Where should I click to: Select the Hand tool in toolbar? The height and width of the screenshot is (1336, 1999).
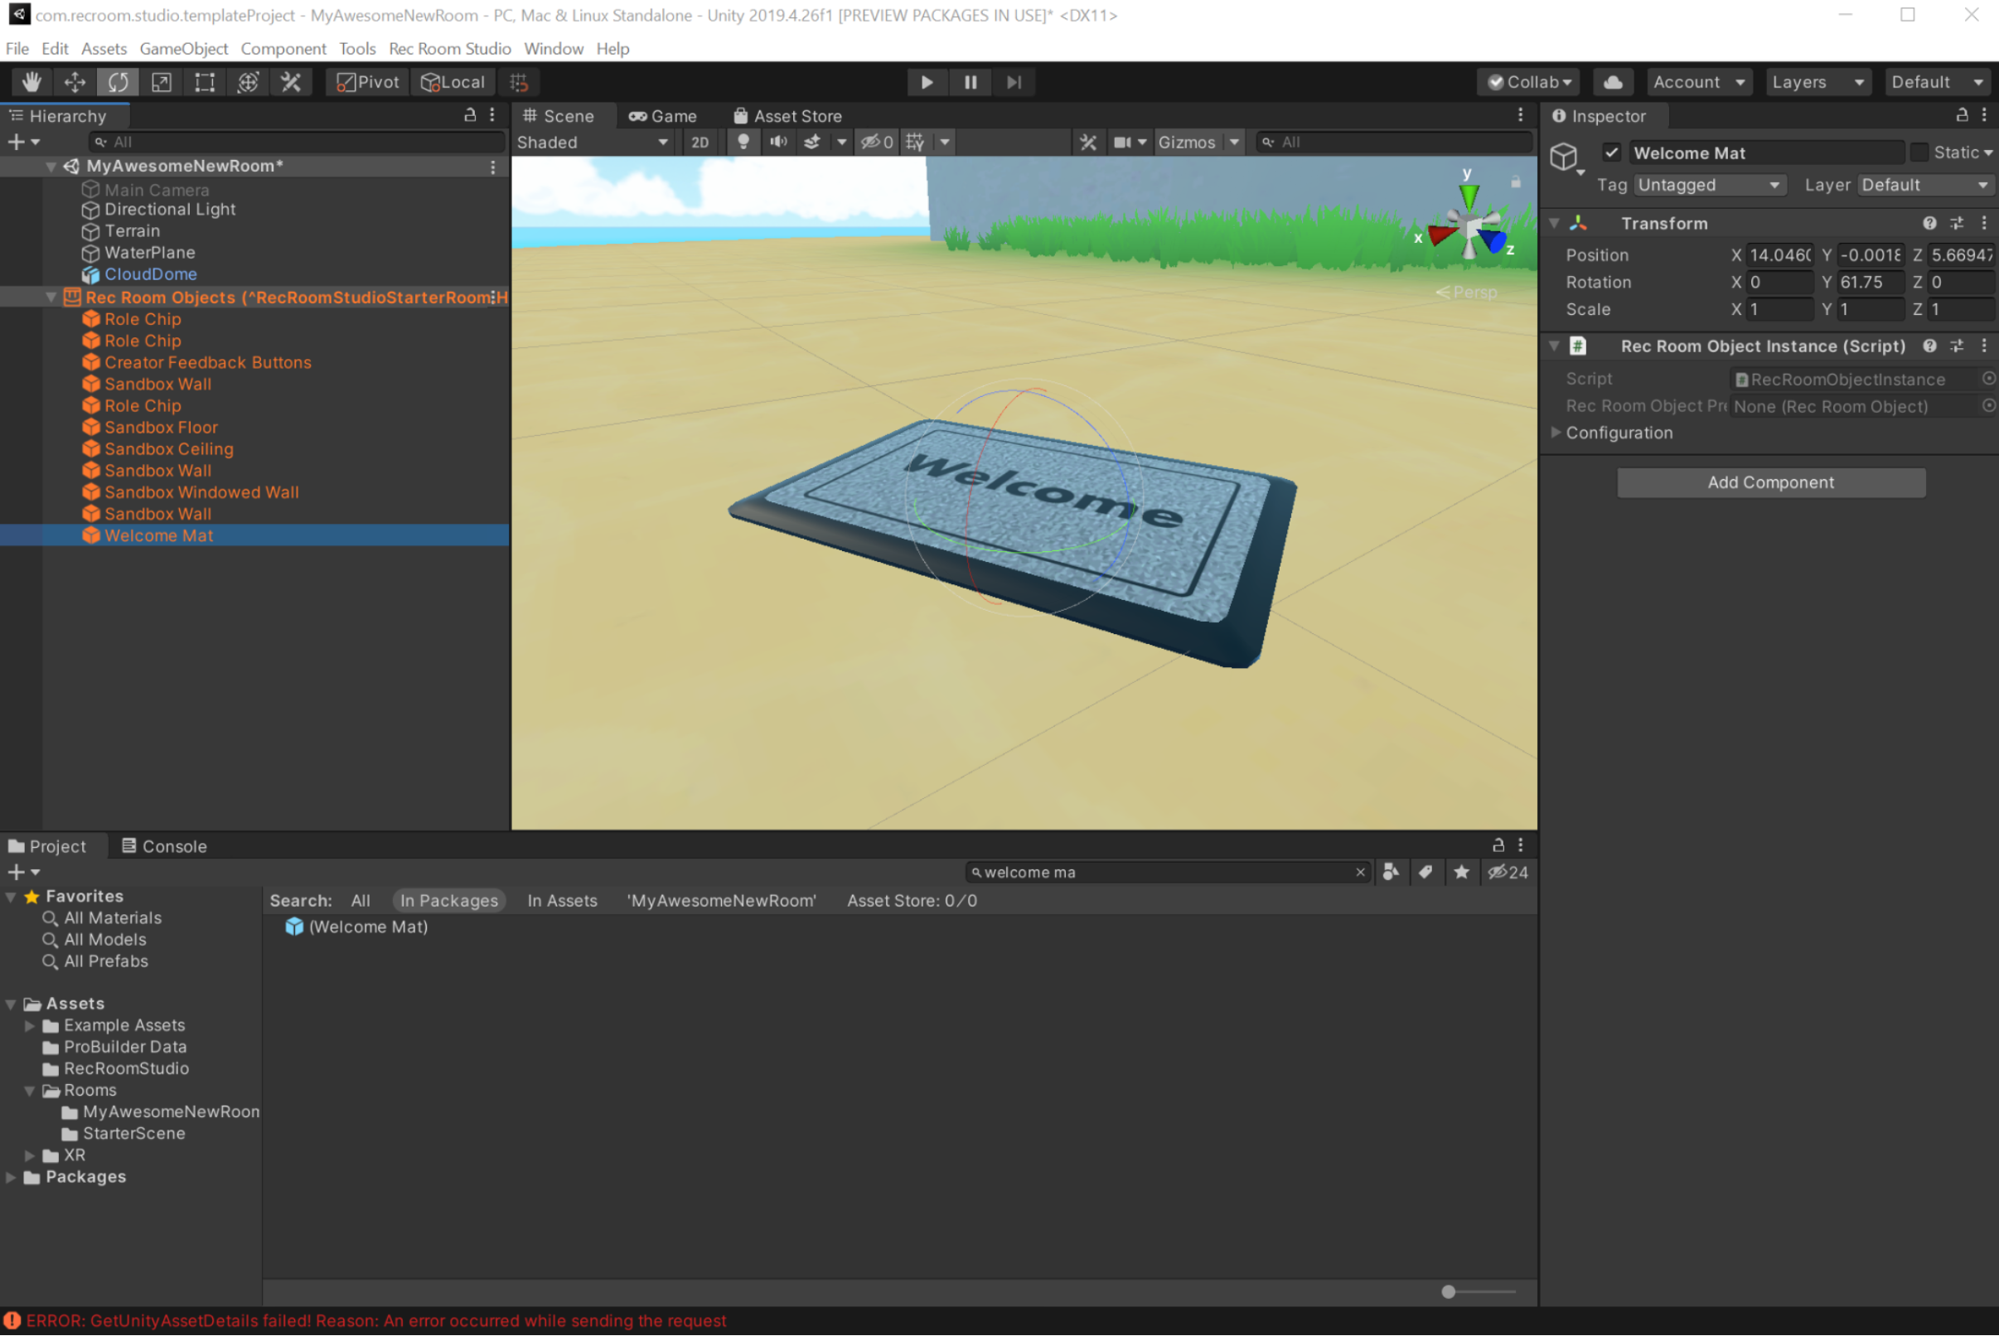click(31, 82)
